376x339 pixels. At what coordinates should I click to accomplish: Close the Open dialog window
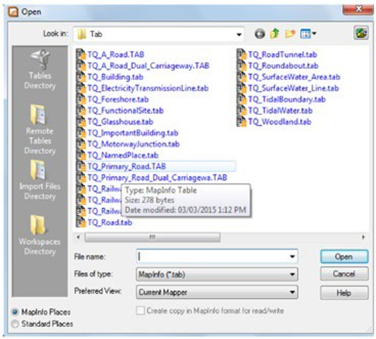coord(358,10)
